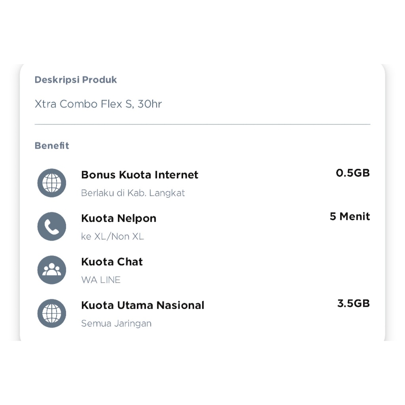405x405 pixels.
Task: Select the Kuota Chat title
Action: (112, 262)
